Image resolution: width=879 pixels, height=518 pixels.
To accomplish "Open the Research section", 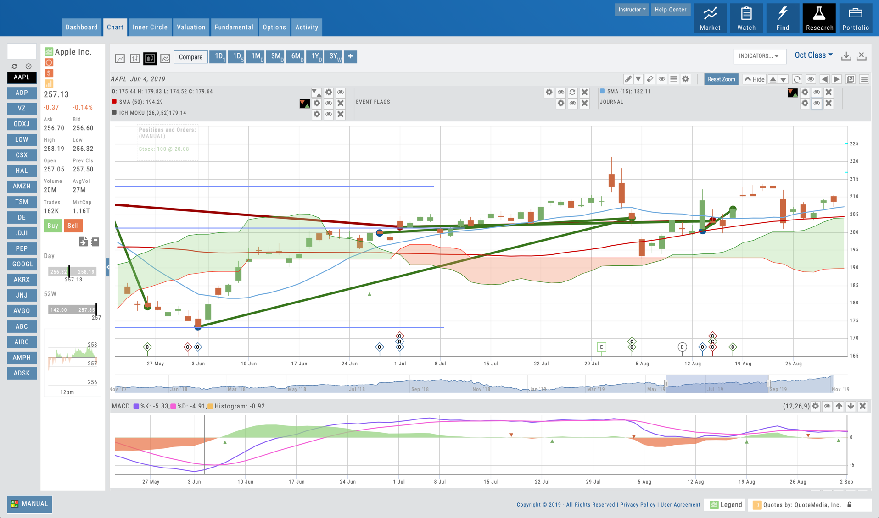I will [x=819, y=18].
